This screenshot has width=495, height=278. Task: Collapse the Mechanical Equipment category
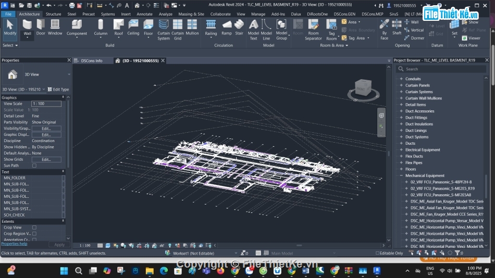coord(401,175)
